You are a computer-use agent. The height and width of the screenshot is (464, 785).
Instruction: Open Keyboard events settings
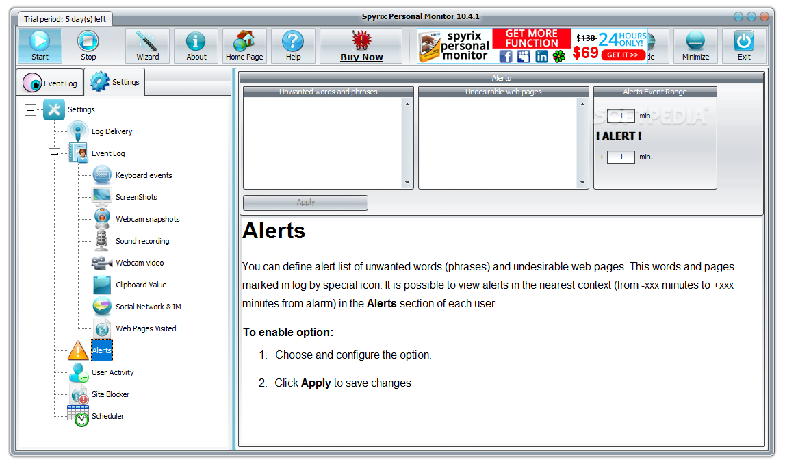click(144, 175)
